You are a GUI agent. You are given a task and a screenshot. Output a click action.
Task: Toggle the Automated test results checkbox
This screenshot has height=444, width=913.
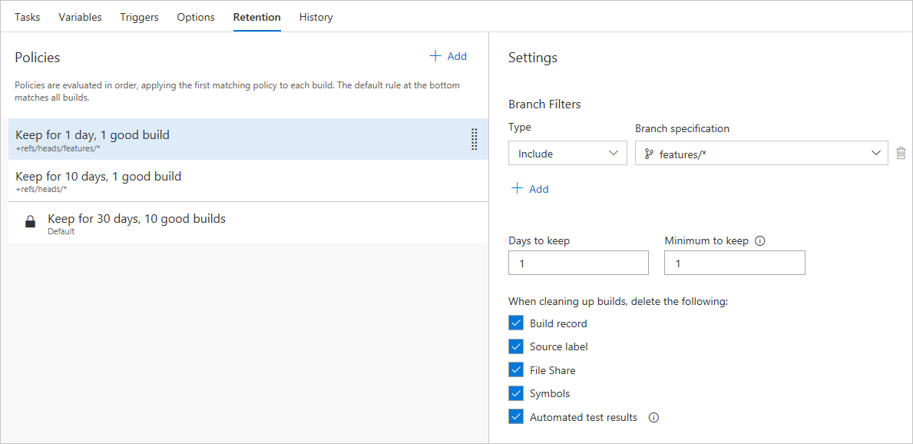point(516,417)
